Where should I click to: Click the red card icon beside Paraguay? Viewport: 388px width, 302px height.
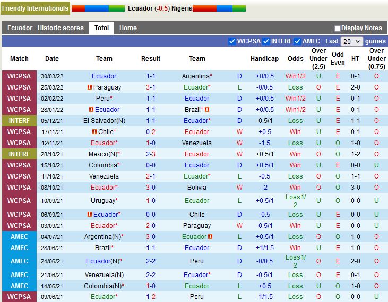click(x=90, y=87)
